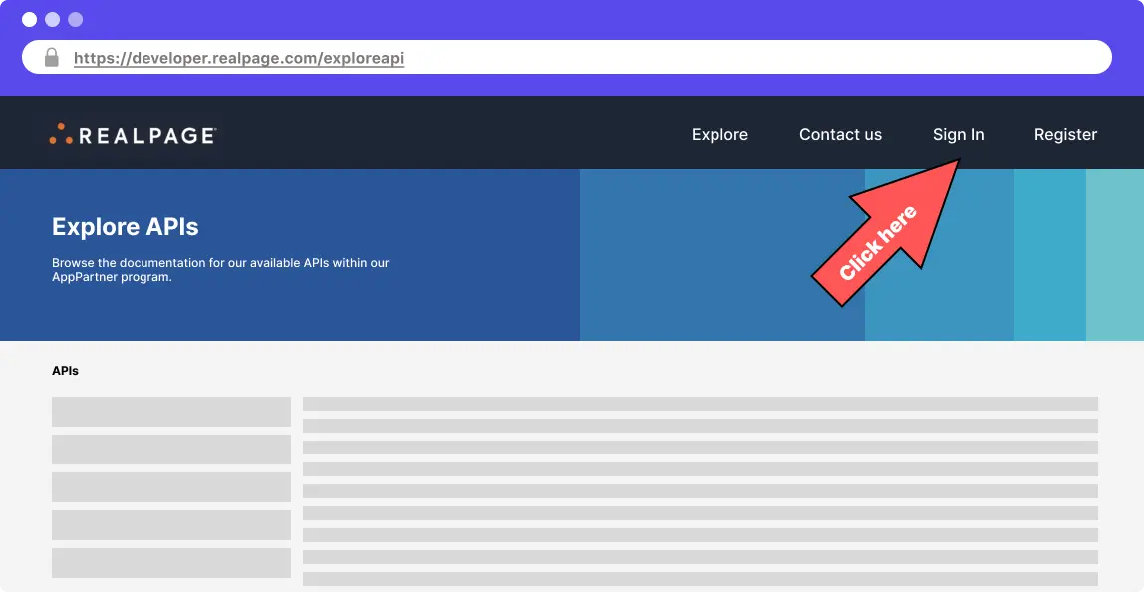
Task: Select the fifth gray sidebar placeholder block
Action: pyautogui.click(x=170, y=563)
